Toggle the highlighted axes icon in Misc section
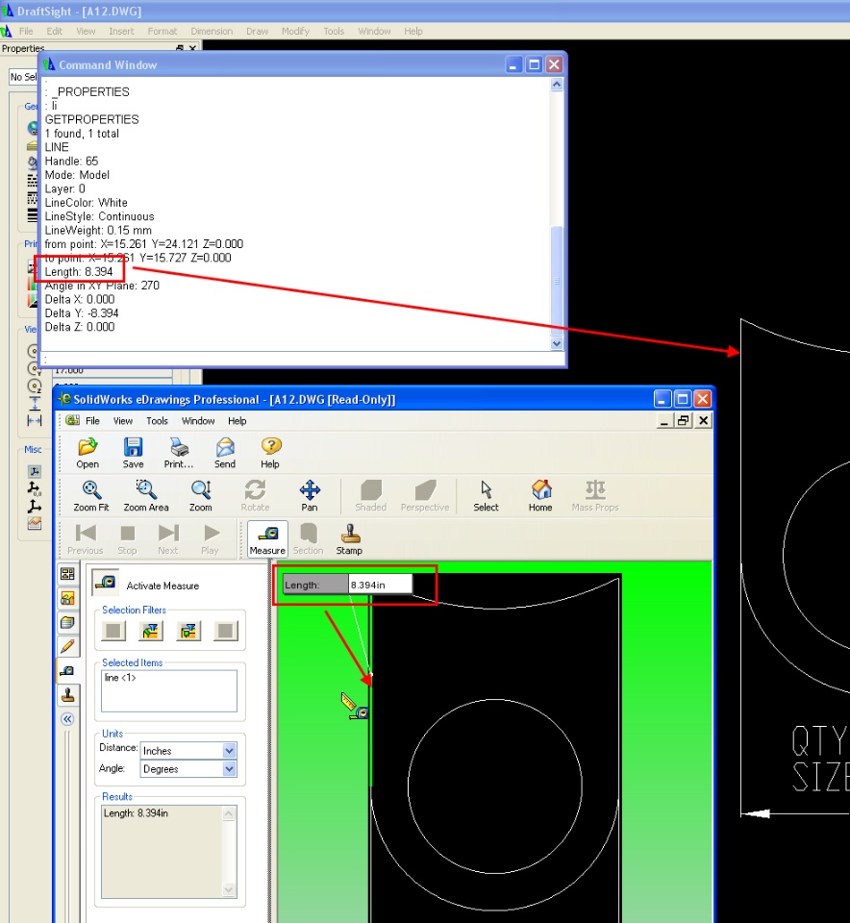This screenshot has width=850, height=923. [35, 471]
